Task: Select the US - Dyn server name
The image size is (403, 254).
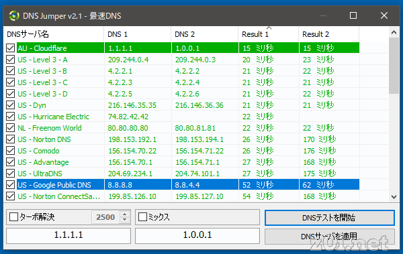Action: [x=32, y=105]
